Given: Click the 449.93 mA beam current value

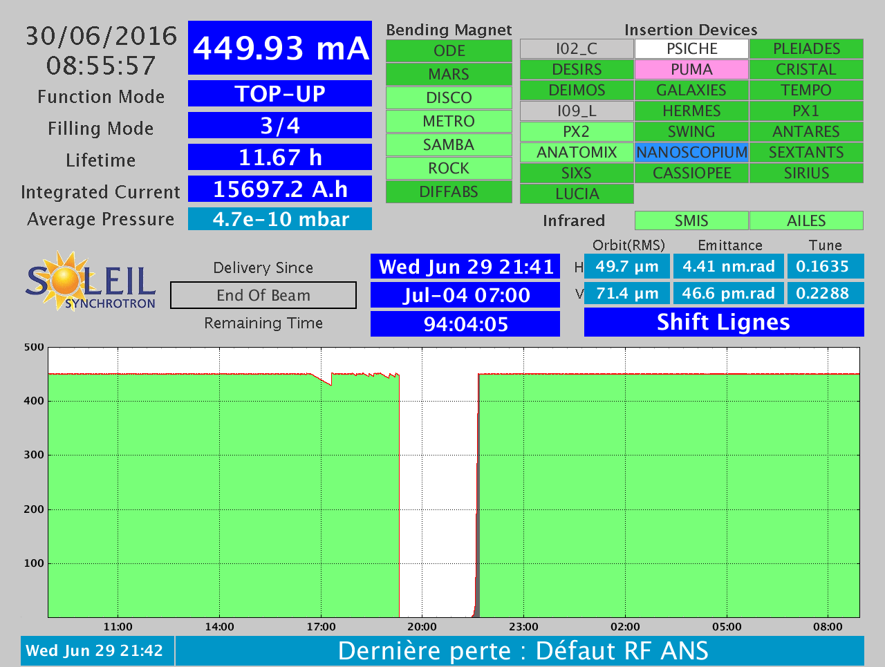Looking at the screenshot, I should (280, 48).
